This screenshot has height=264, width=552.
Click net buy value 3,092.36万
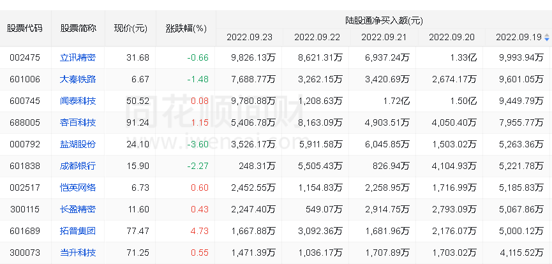[x=320, y=231]
